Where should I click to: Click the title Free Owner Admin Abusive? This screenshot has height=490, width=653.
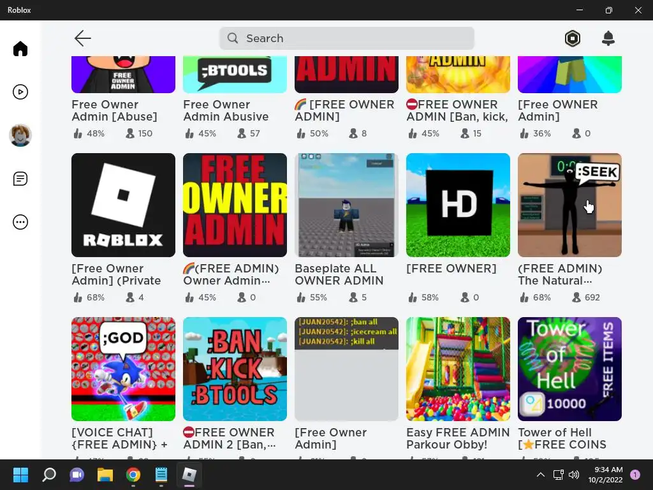(x=226, y=110)
